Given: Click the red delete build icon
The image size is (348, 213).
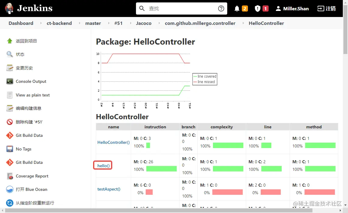Looking at the screenshot, I should (x=9, y=122).
